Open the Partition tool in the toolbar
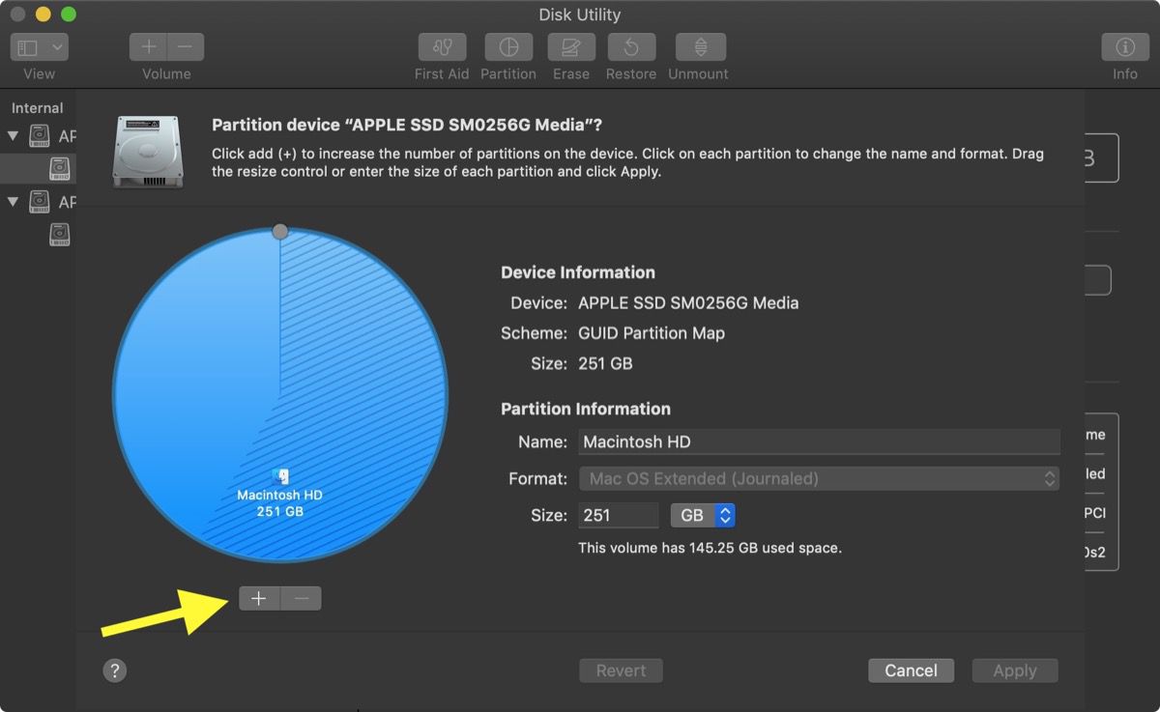 click(508, 46)
